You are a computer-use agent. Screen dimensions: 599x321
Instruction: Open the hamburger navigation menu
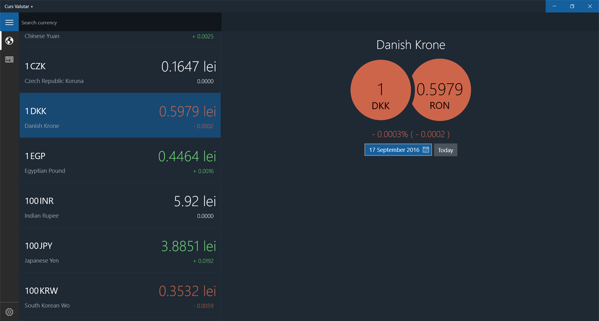(x=9, y=22)
